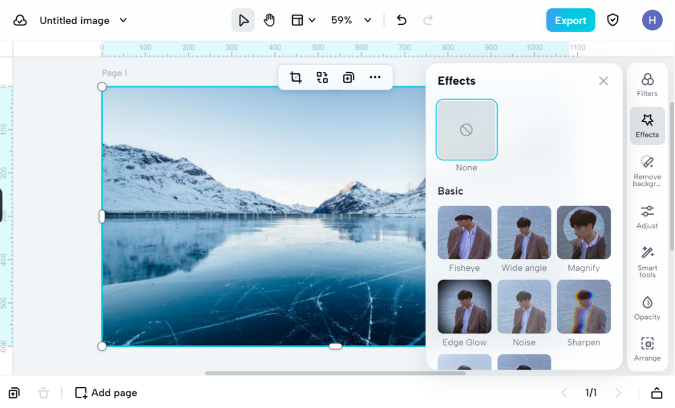Click the crop icon in floating toolbar
This screenshot has height=408, width=675.
click(x=296, y=77)
